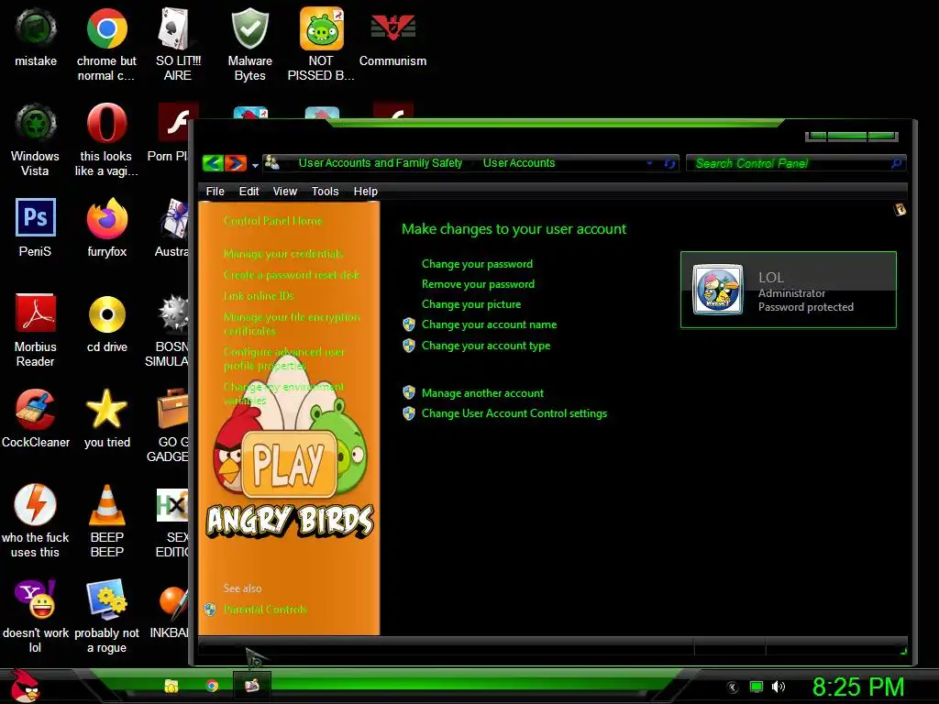The width and height of the screenshot is (939, 704).
Task: Show hidden tray icons arrow
Action: [733, 687]
